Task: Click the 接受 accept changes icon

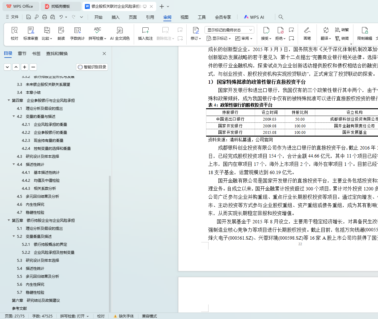Action: [x=266, y=30]
